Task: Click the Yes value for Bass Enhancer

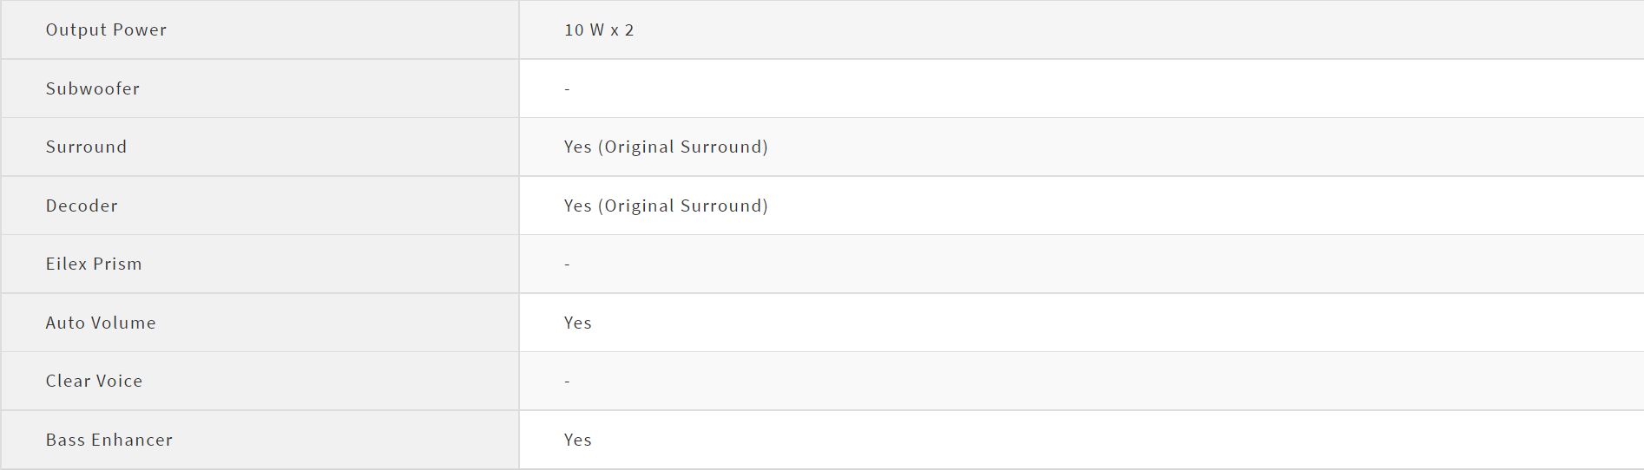Action: tap(577, 440)
